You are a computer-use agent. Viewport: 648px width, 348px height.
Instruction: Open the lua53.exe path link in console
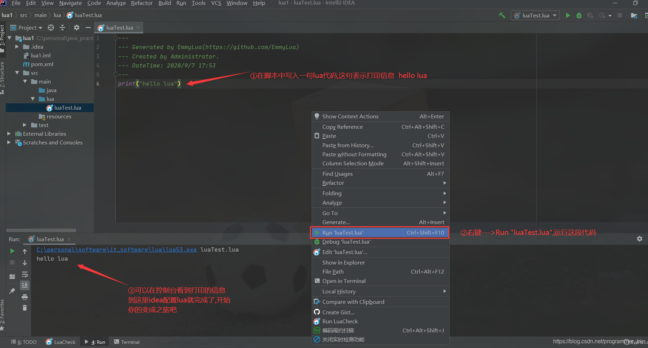coord(116,250)
